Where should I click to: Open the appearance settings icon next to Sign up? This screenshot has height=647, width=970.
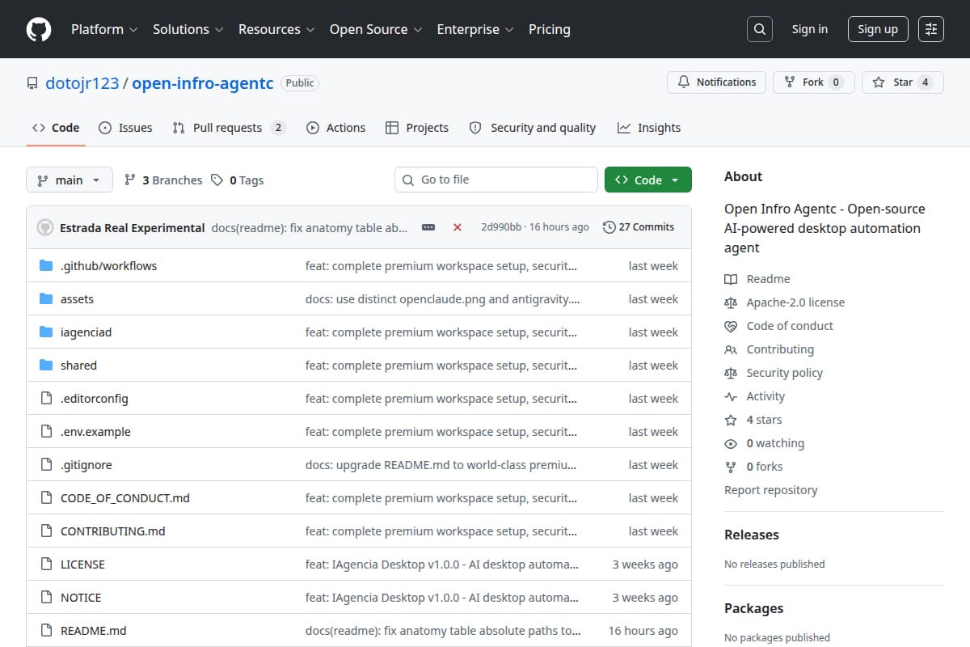(931, 29)
